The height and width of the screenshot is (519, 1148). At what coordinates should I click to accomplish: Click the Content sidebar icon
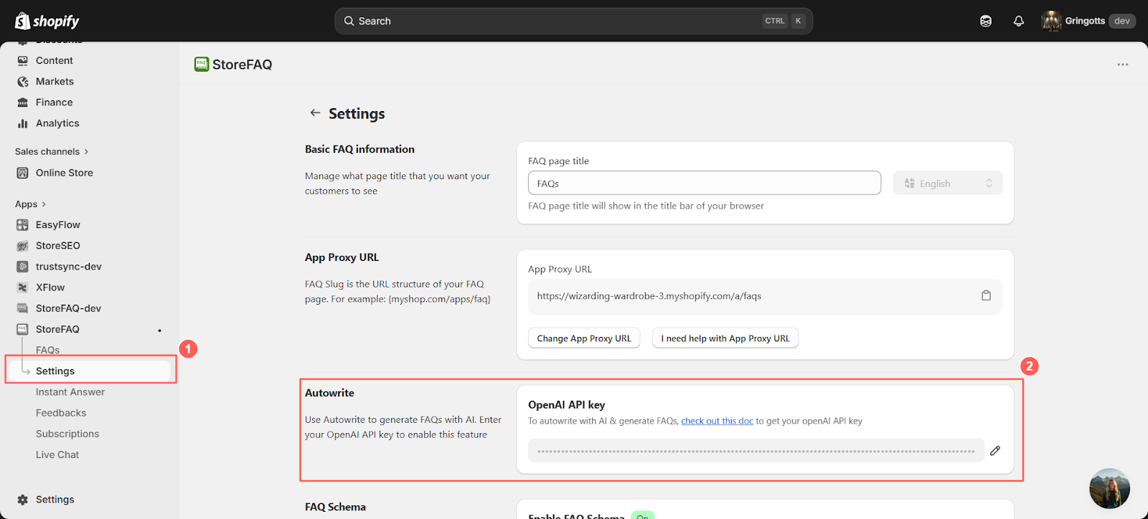(23, 61)
